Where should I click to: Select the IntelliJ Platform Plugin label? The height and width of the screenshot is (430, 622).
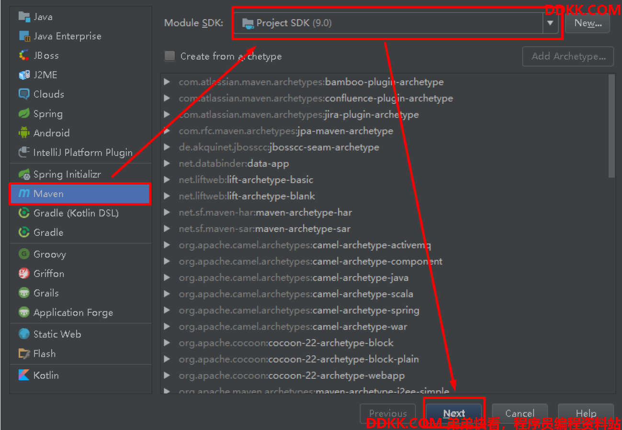83,153
